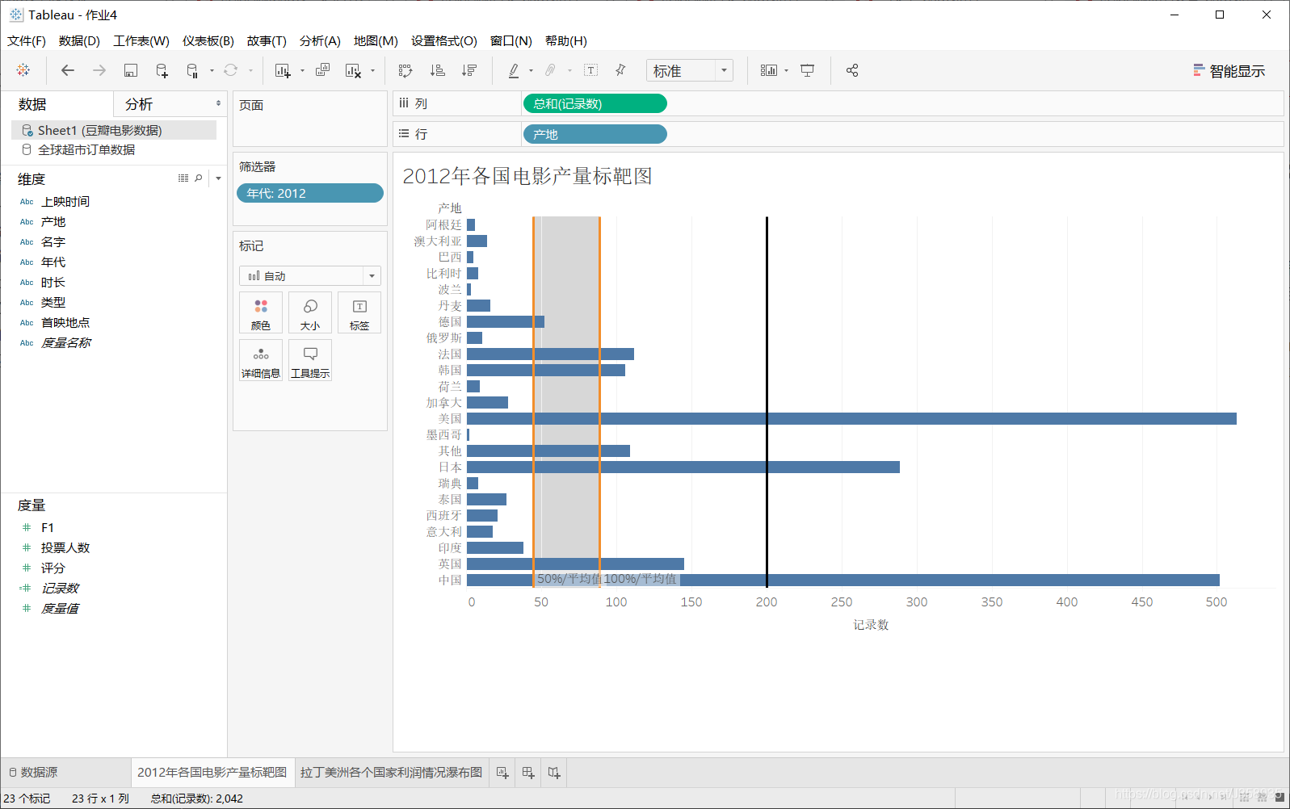Screen dimensions: 1290x809
Task: Add a new story tab icon at bottom
Action: pyautogui.click(x=554, y=773)
